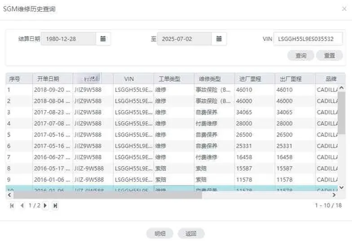The height and width of the screenshot is (241, 352).
Task: Open calendar picker for start date 1980-12-28
Action: coord(103,39)
